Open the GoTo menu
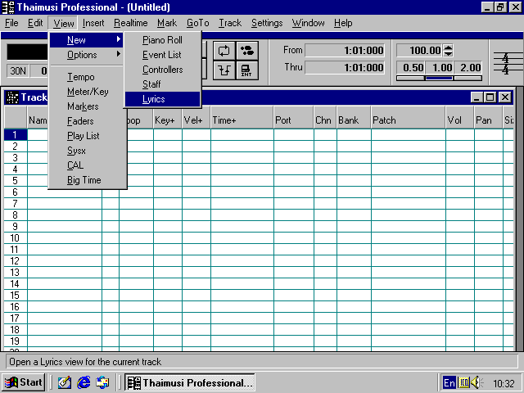The image size is (524, 393). (198, 23)
